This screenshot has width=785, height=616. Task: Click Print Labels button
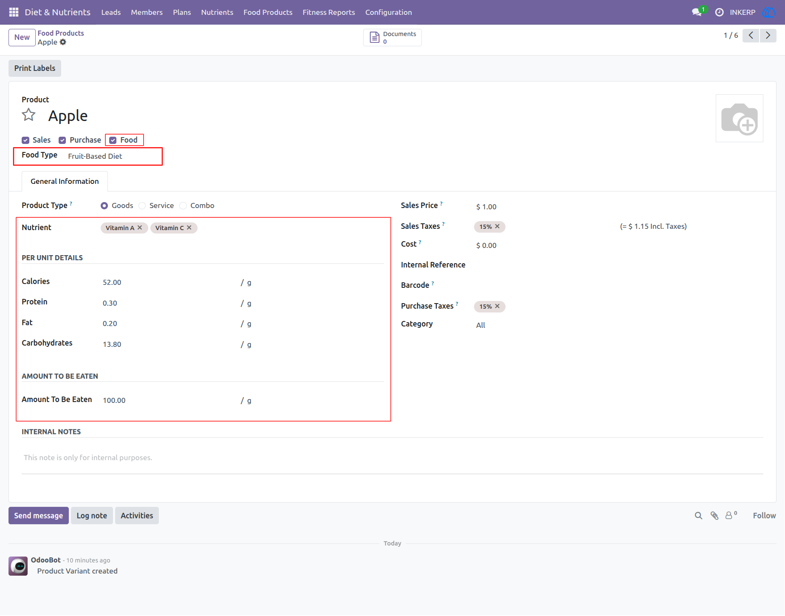pos(35,68)
